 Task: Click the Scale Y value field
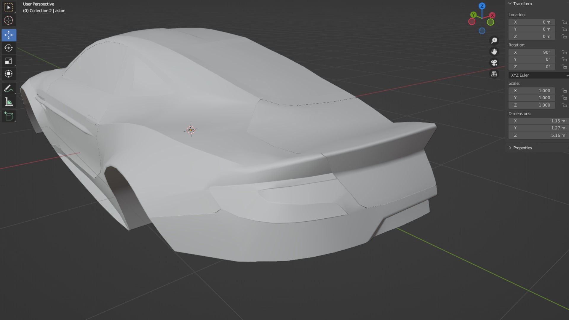(532, 98)
